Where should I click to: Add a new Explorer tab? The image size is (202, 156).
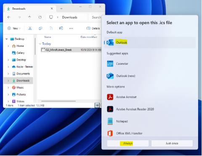pos(61,9)
